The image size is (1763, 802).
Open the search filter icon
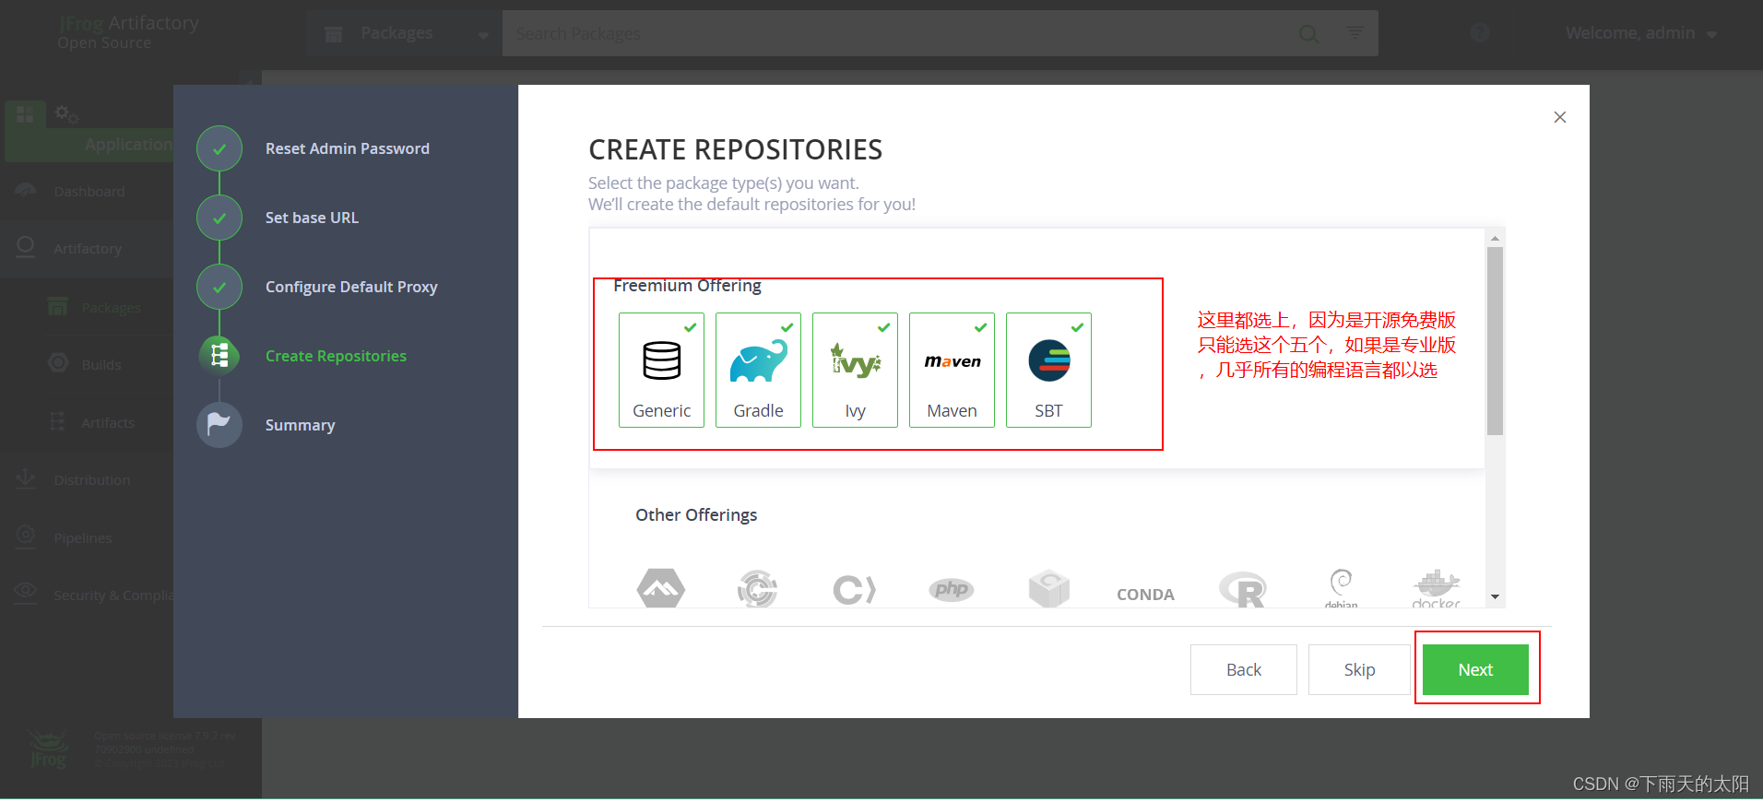(x=1355, y=33)
